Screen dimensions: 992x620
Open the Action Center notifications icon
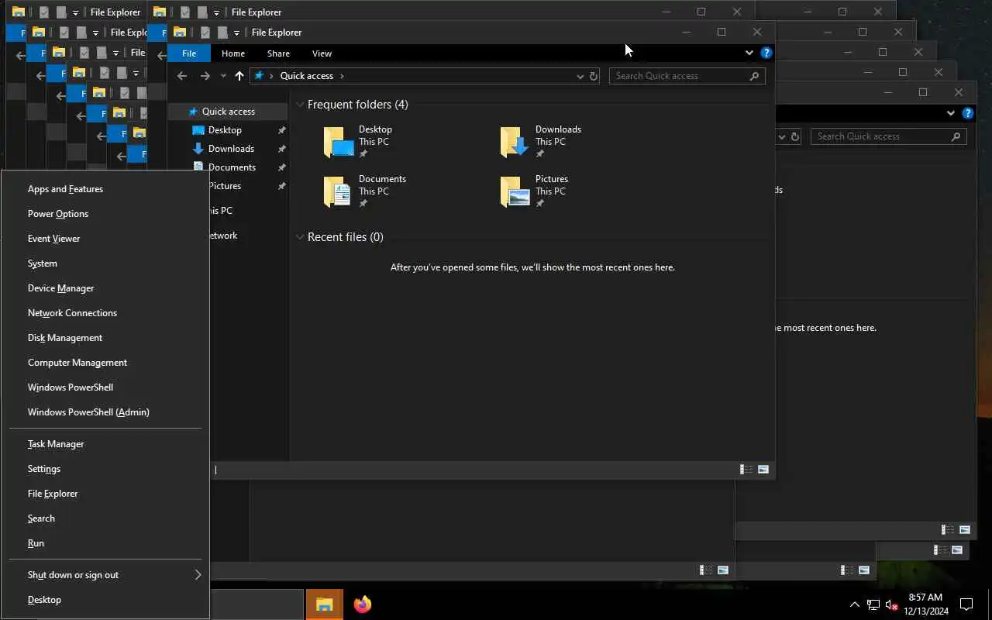click(966, 604)
